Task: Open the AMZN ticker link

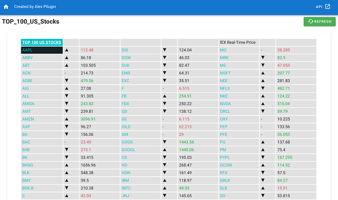Action: 28,119
